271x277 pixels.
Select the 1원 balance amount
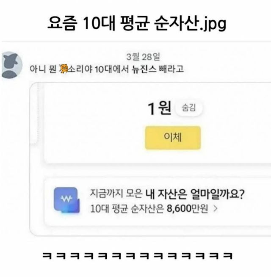coord(160,108)
